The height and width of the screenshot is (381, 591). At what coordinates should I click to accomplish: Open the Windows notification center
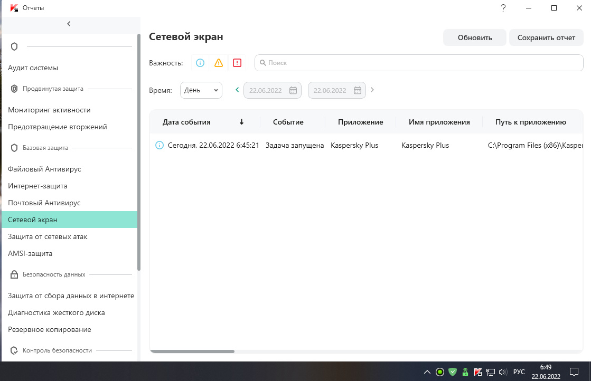point(574,372)
